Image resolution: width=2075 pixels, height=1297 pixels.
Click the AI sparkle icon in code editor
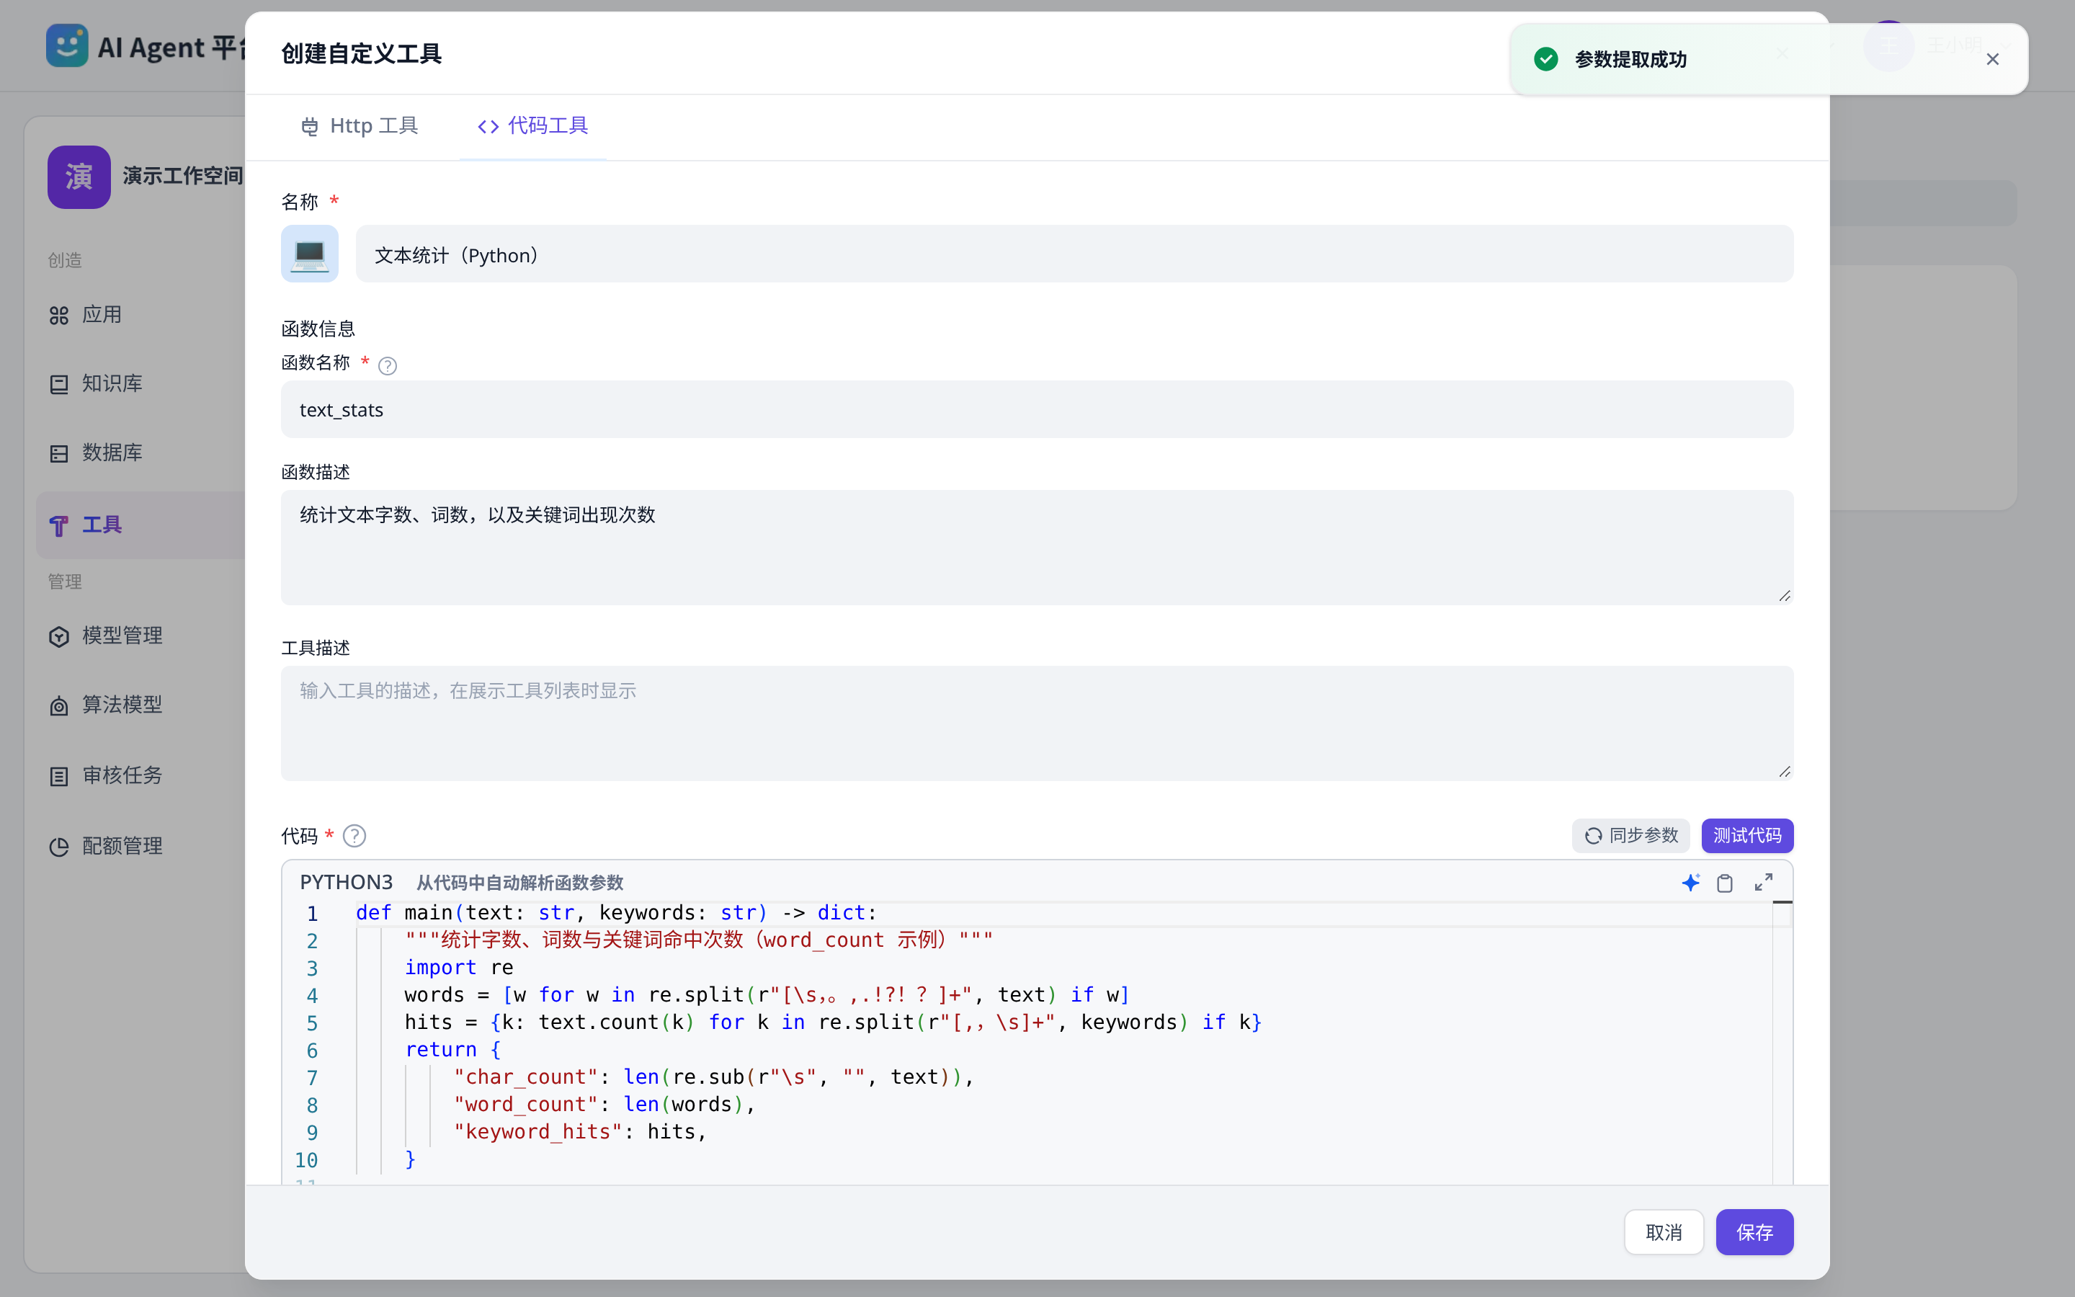click(x=1690, y=883)
